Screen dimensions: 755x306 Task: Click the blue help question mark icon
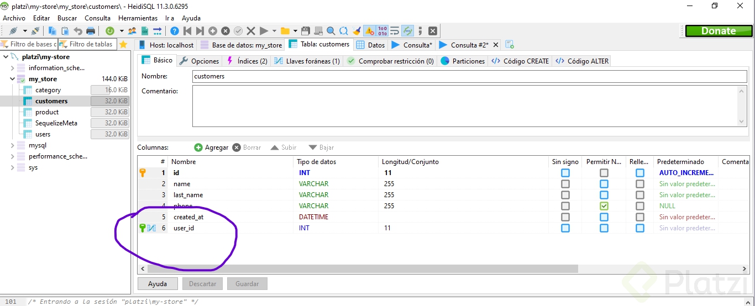click(175, 31)
